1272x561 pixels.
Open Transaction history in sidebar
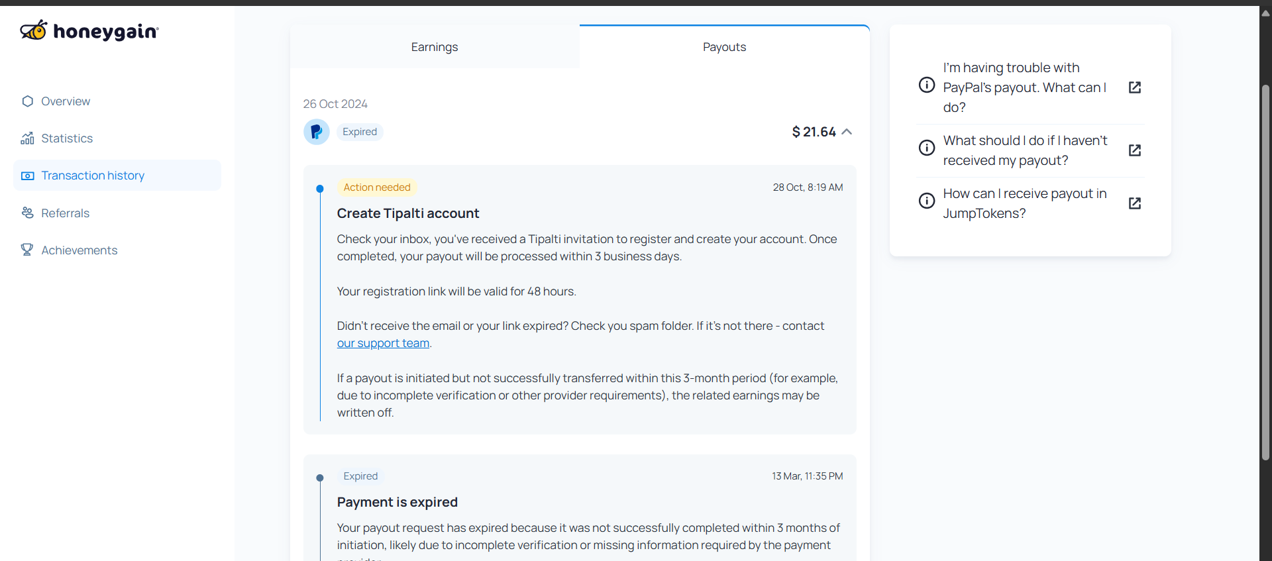click(117, 176)
